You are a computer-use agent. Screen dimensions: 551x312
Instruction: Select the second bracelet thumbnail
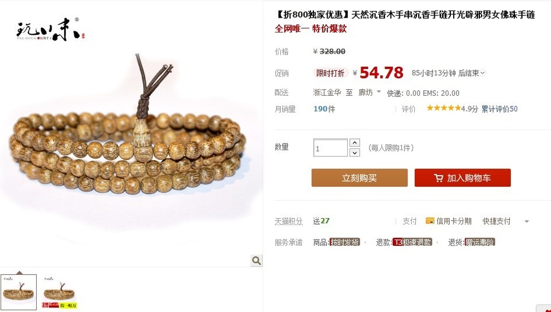click(59, 292)
